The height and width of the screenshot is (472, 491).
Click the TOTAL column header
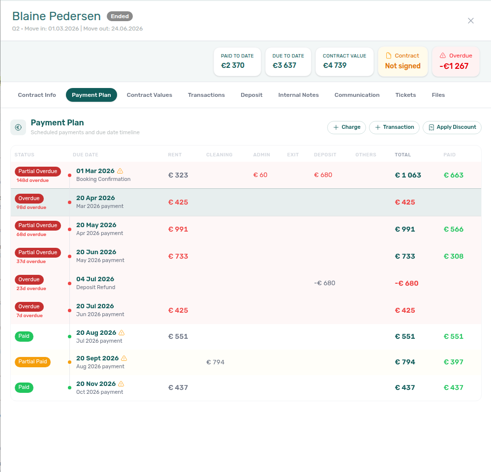pos(403,154)
